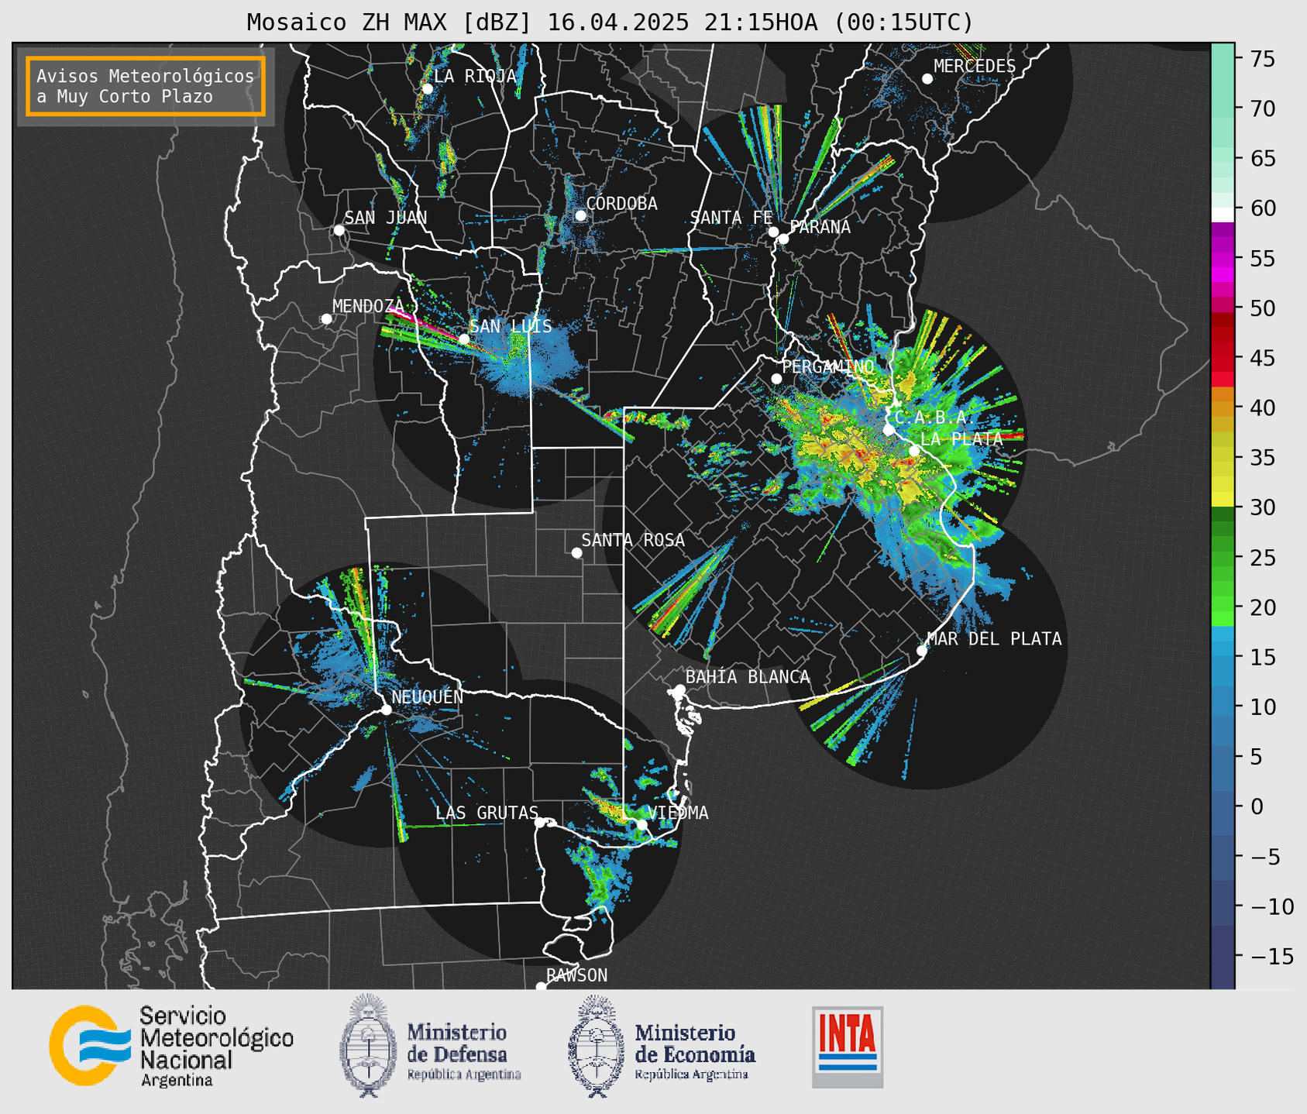Click the Ministerio de Economía coat of arms
Viewport: 1307px width, 1114px height.
pos(594,1045)
